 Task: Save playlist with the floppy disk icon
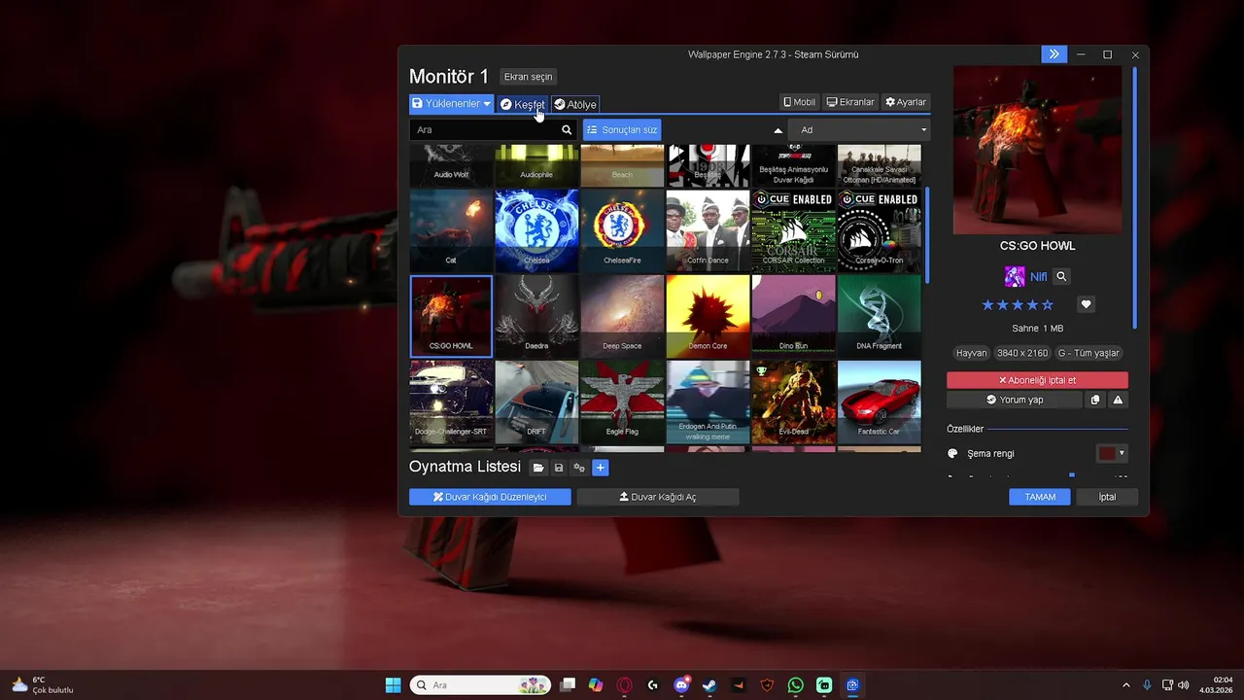559,468
